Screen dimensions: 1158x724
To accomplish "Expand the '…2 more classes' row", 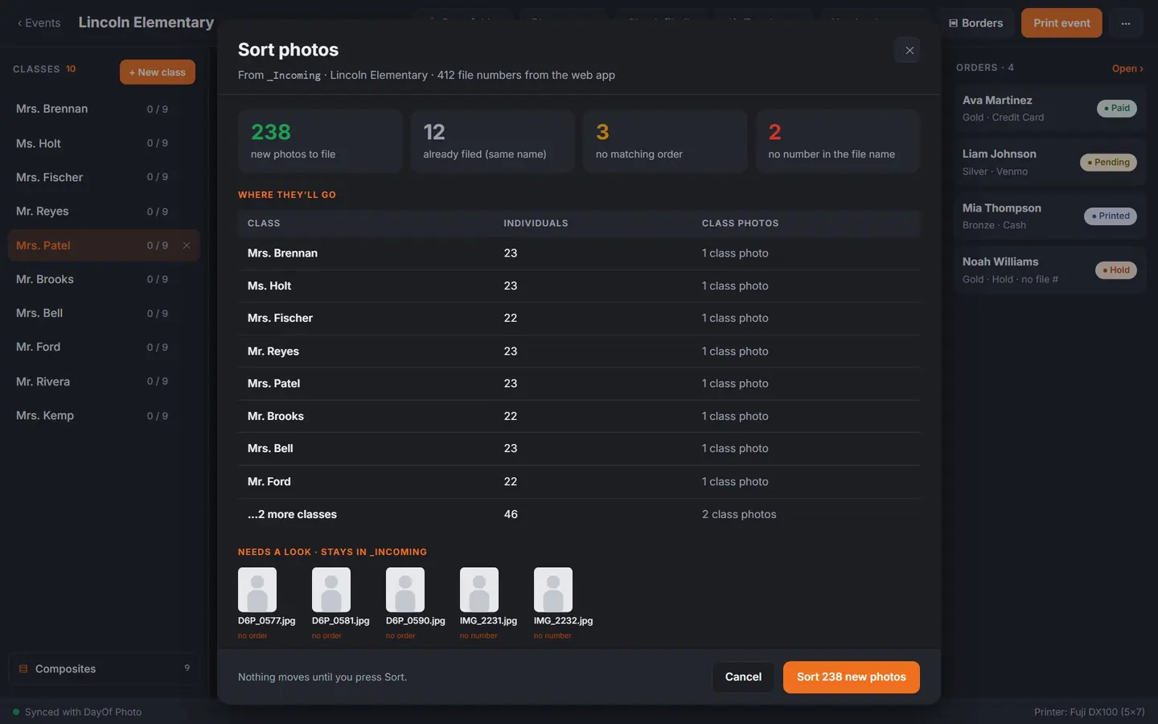I will pyautogui.click(x=579, y=514).
